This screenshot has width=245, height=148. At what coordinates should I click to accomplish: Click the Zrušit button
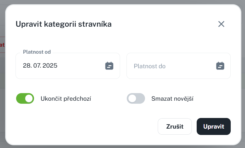[174, 126]
